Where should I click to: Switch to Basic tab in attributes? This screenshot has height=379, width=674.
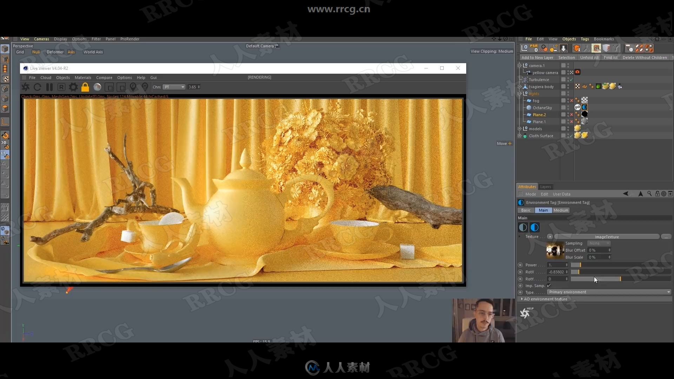(x=526, y=210)
